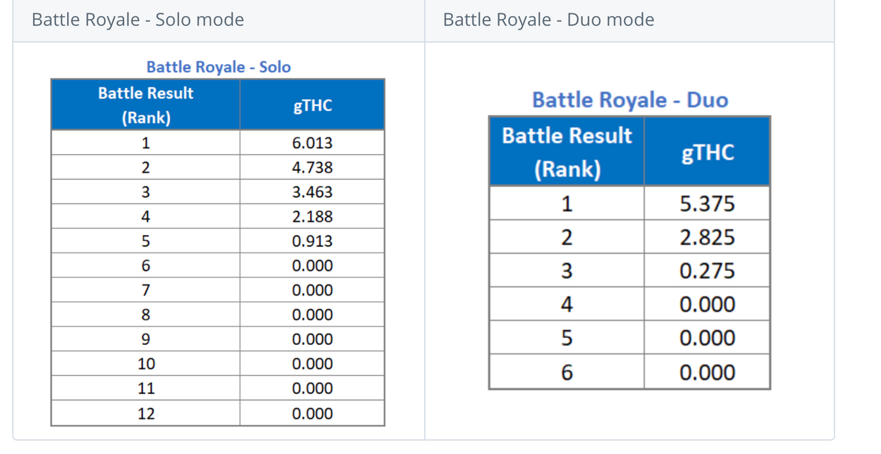Screen dimensions: 881x454
Task: Select the 3.463 cell in Solo table
Action: [312, 192]
